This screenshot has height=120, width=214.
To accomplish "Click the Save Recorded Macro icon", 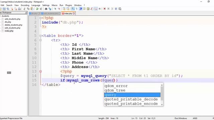I will [120, 9].
